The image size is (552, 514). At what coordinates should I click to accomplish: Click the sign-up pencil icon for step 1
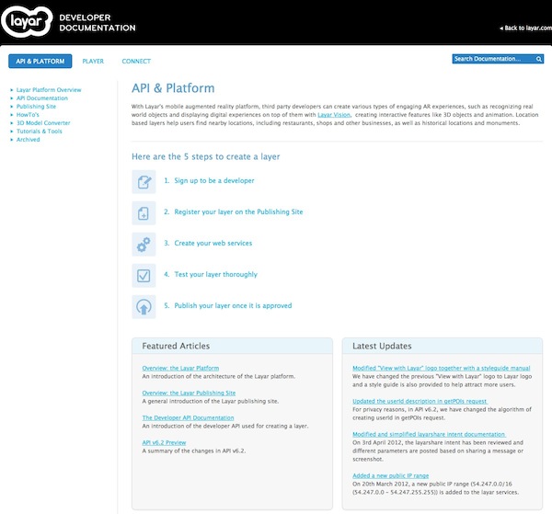click(x=144, y=181)
